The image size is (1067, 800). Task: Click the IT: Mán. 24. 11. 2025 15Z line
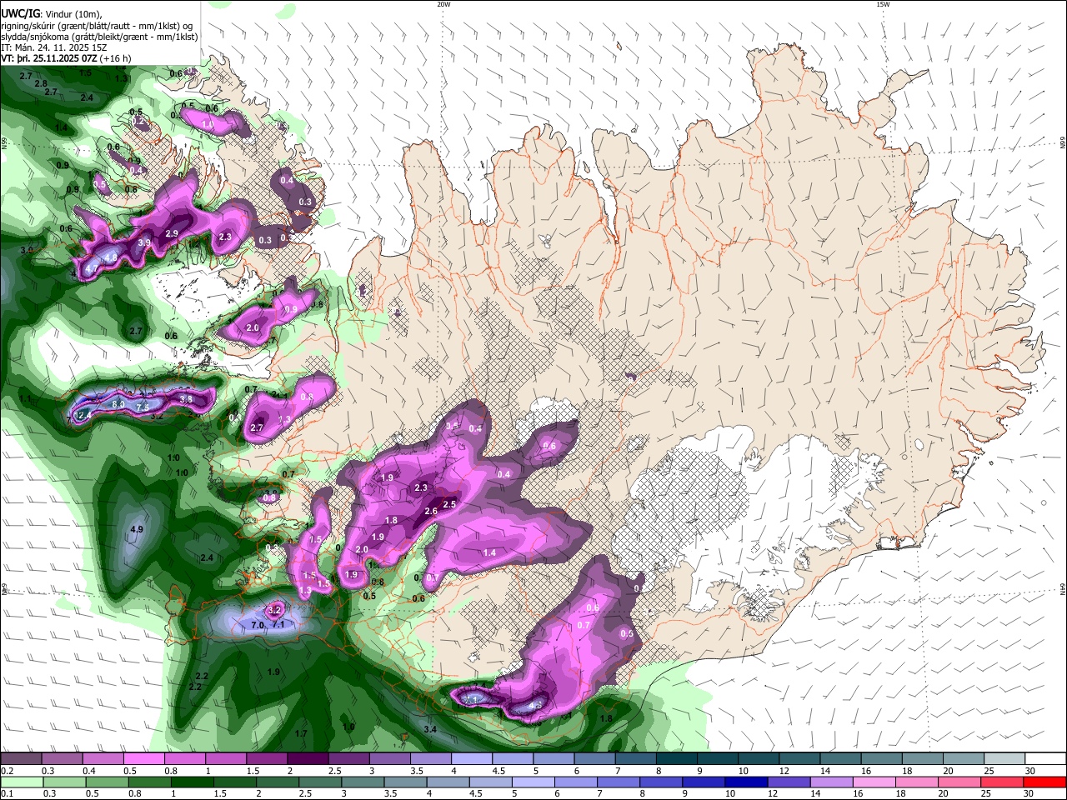click(54, 47)
